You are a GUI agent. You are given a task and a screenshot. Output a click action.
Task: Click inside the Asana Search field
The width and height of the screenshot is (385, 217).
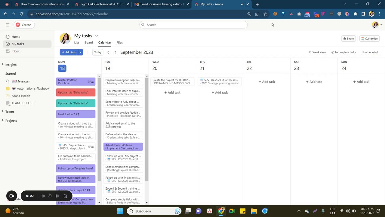click(193, 25)
